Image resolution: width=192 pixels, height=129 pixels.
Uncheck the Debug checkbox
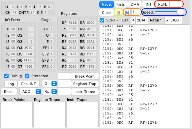[x=6, y=76]
